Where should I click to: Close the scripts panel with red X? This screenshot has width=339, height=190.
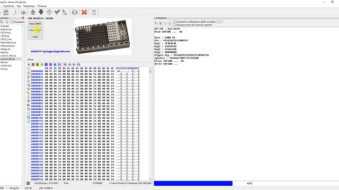23,18
